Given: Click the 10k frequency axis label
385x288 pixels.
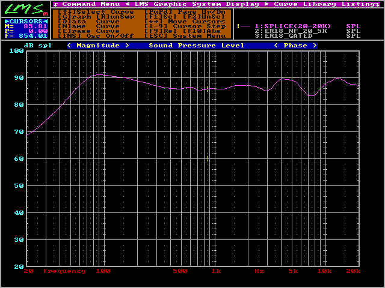Looking at the screenshot, I should coord(324,271).
